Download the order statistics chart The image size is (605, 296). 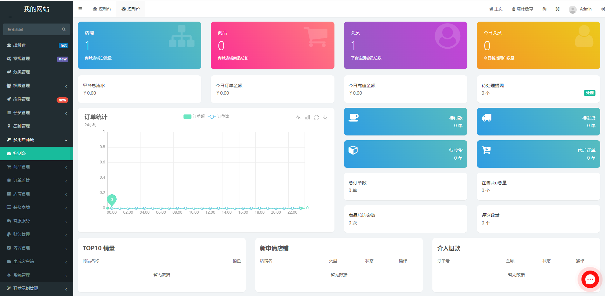point(325,117)
